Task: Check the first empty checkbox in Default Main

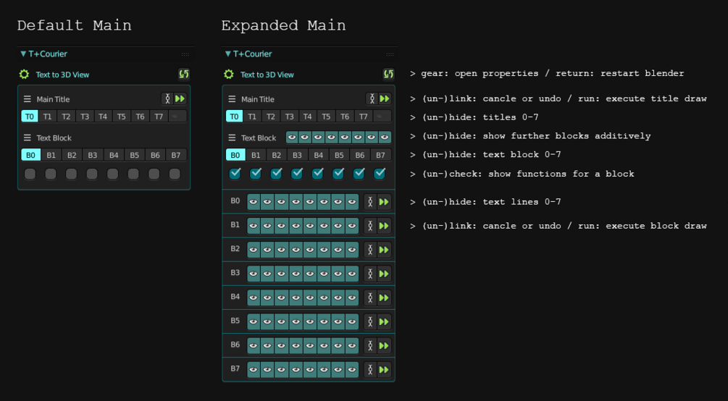Action: tap(30, 174)
